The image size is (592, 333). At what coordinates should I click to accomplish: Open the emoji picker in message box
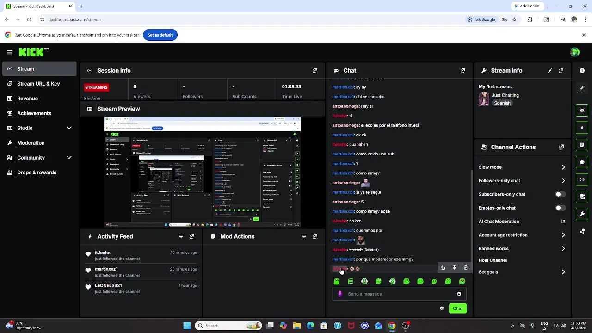click(x=459, y=294)
